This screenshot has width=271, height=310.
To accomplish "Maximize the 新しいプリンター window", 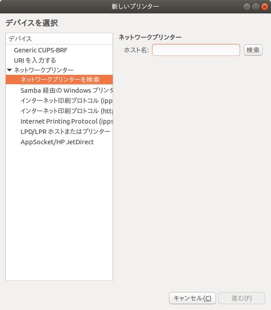I will click(256, 7).
